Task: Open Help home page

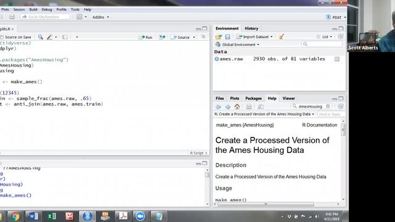Action: [x=237, y=107]
